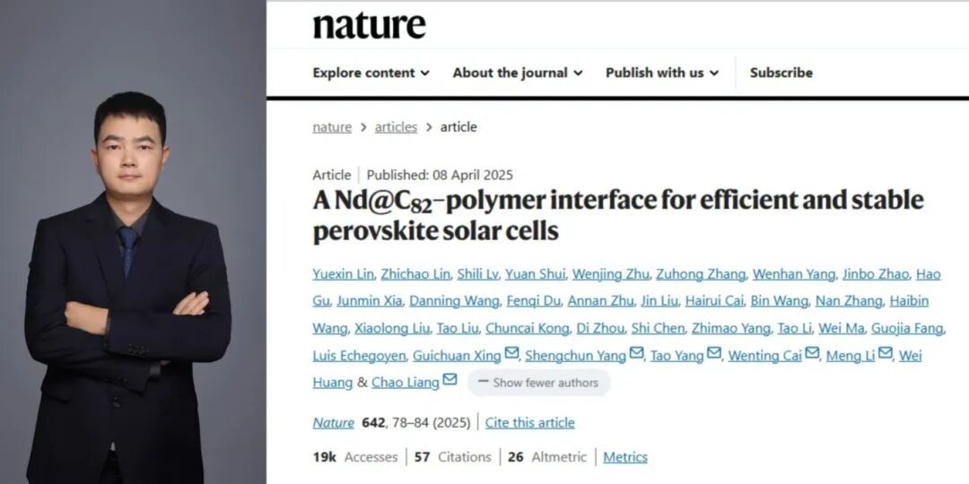Navigate to articles breadcrumb

pyautogui.click(x=396, y=127)
